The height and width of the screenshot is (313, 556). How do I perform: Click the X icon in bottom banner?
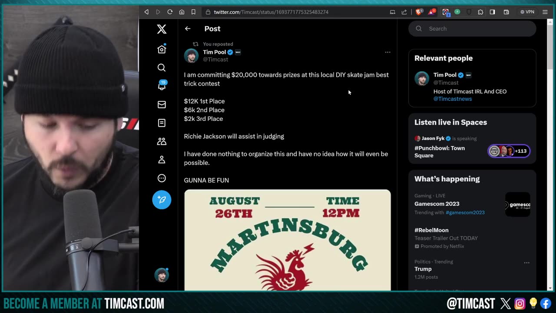506,303
